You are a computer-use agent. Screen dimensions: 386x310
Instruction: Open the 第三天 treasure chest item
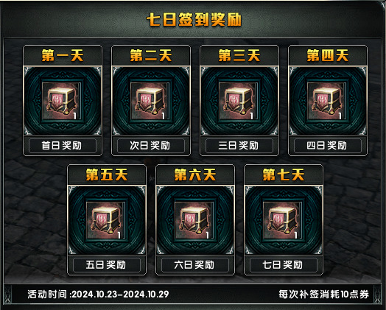click(239, 101)
